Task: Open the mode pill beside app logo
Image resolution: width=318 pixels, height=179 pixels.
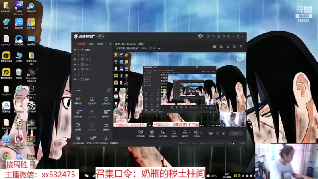Action: (101, 36)
